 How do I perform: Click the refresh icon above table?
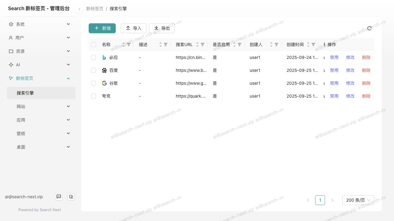point(369,28)
